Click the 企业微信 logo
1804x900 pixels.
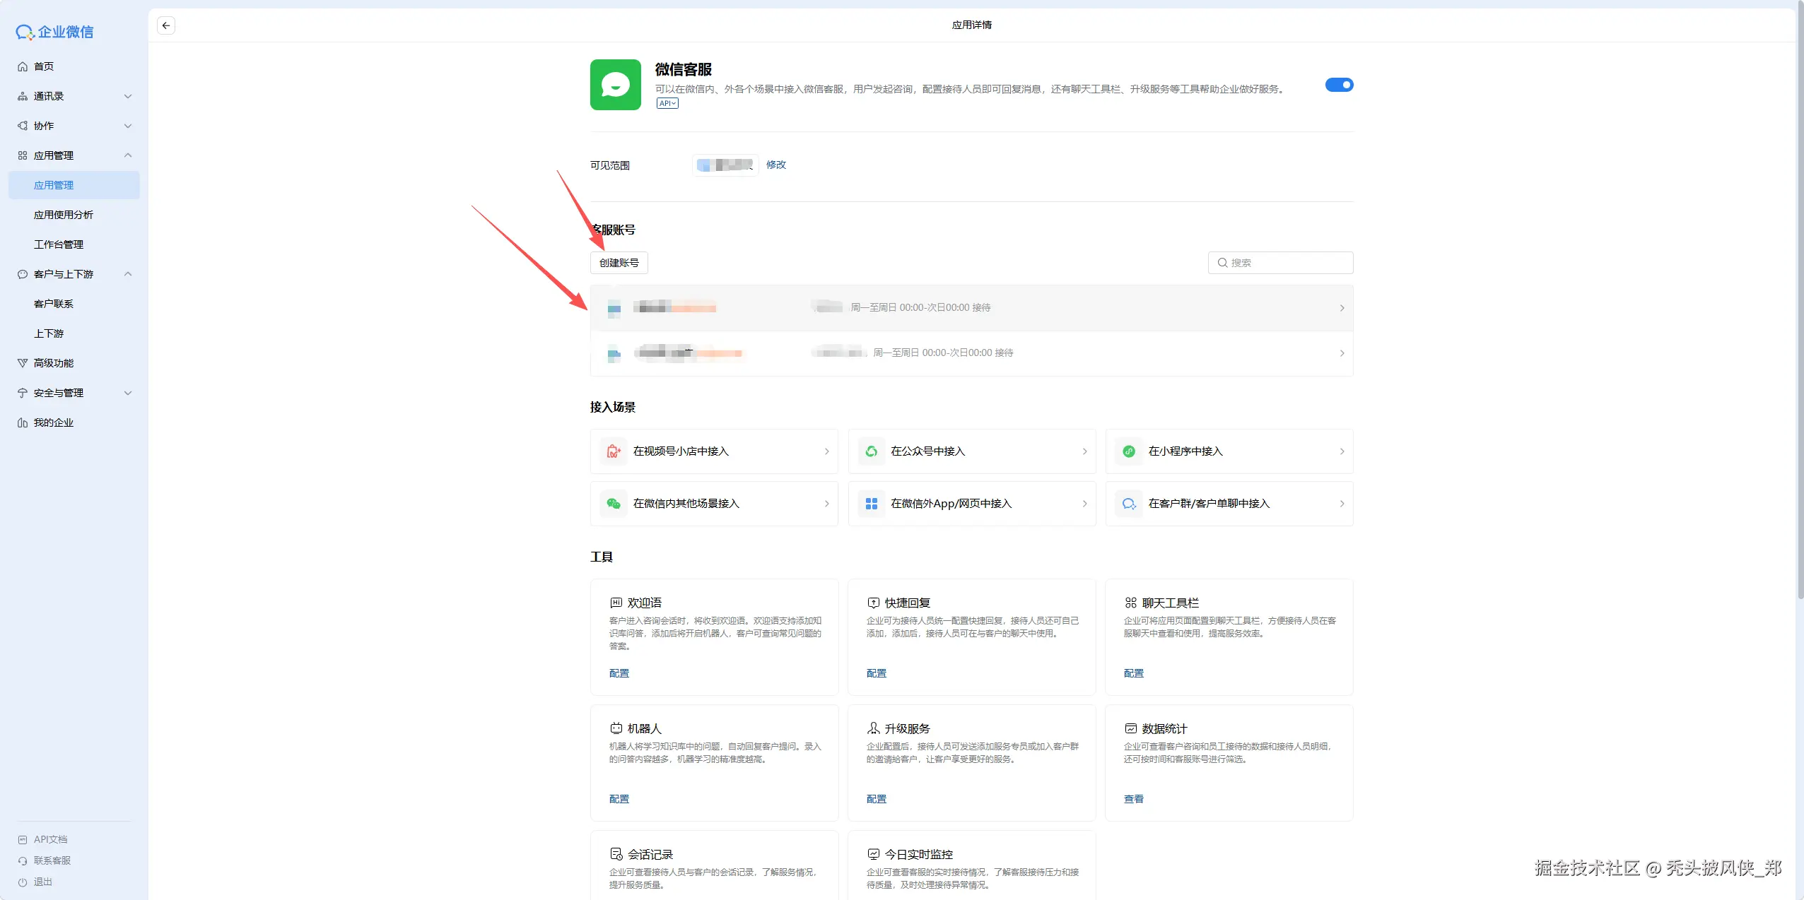pos(55,32)
